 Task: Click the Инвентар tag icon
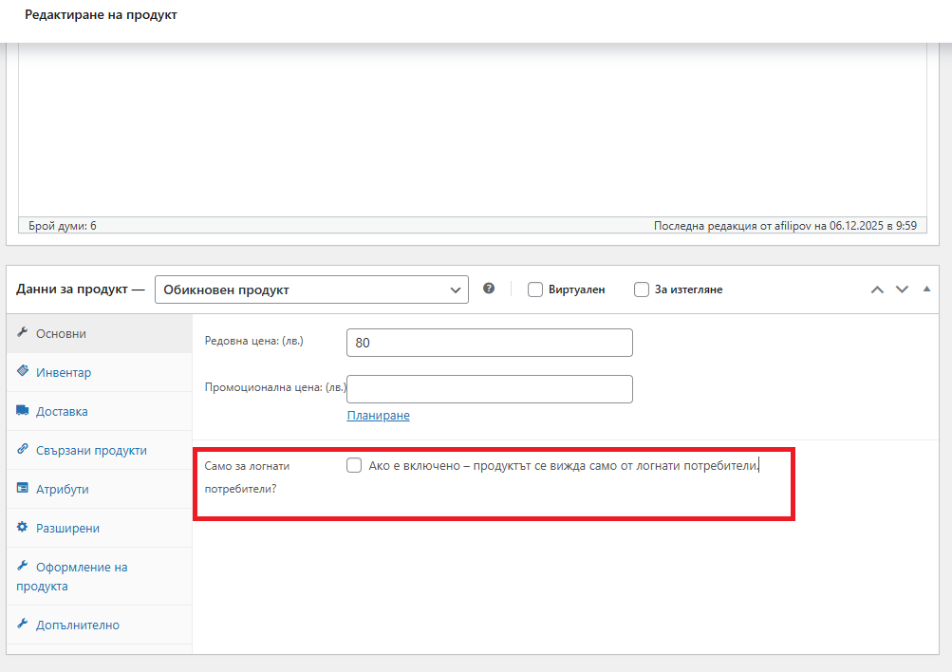[x=23, y=372]
